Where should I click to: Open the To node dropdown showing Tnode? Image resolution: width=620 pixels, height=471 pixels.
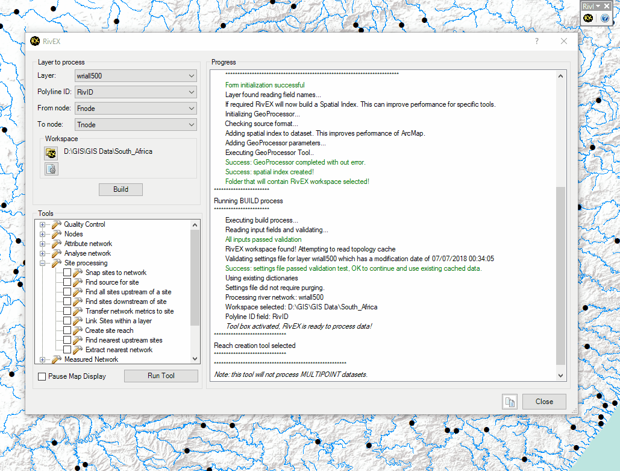pos(136,125)
